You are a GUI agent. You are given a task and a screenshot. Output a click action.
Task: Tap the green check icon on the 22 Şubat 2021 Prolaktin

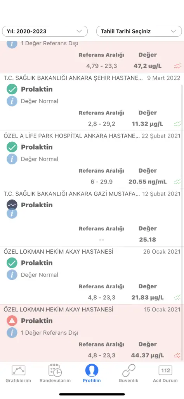12,147
